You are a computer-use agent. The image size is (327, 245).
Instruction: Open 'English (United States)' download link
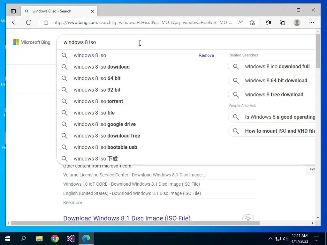tap(132, 193)
